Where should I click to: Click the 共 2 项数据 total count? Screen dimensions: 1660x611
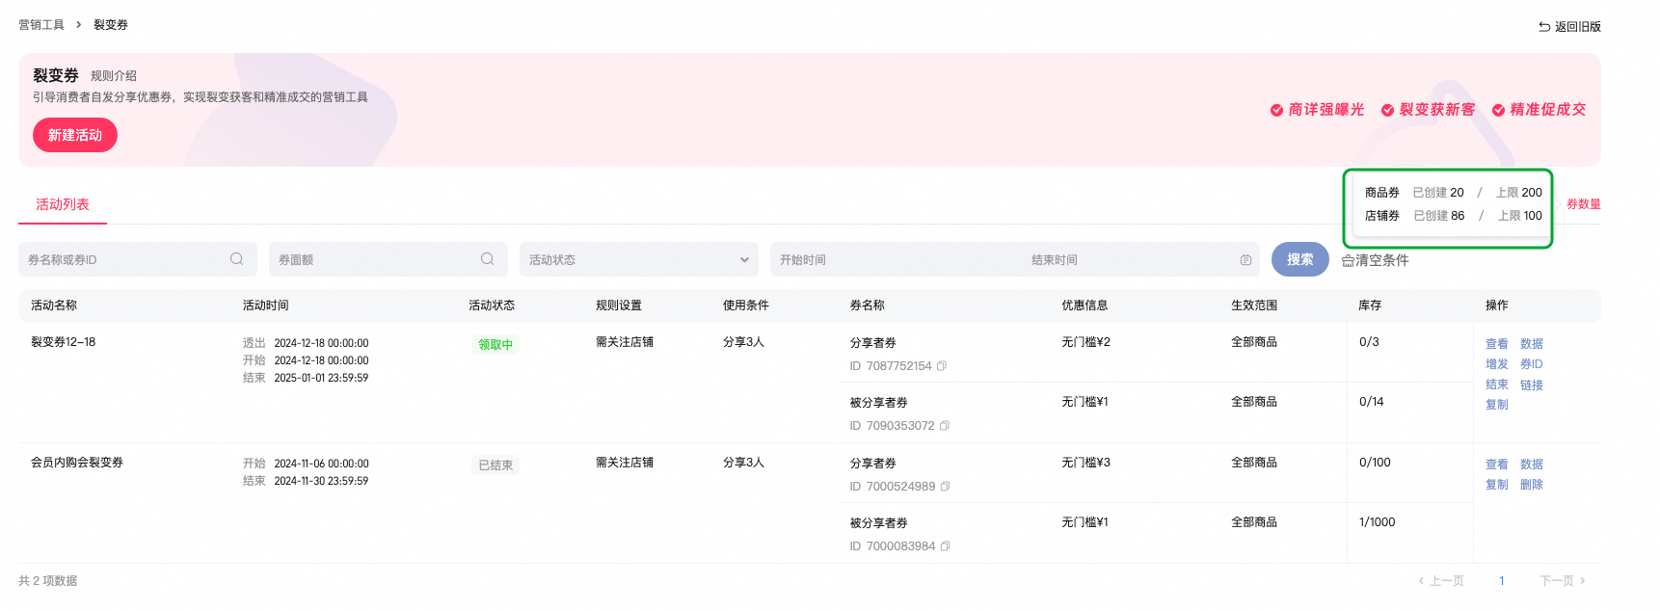[x=48, y=581]
